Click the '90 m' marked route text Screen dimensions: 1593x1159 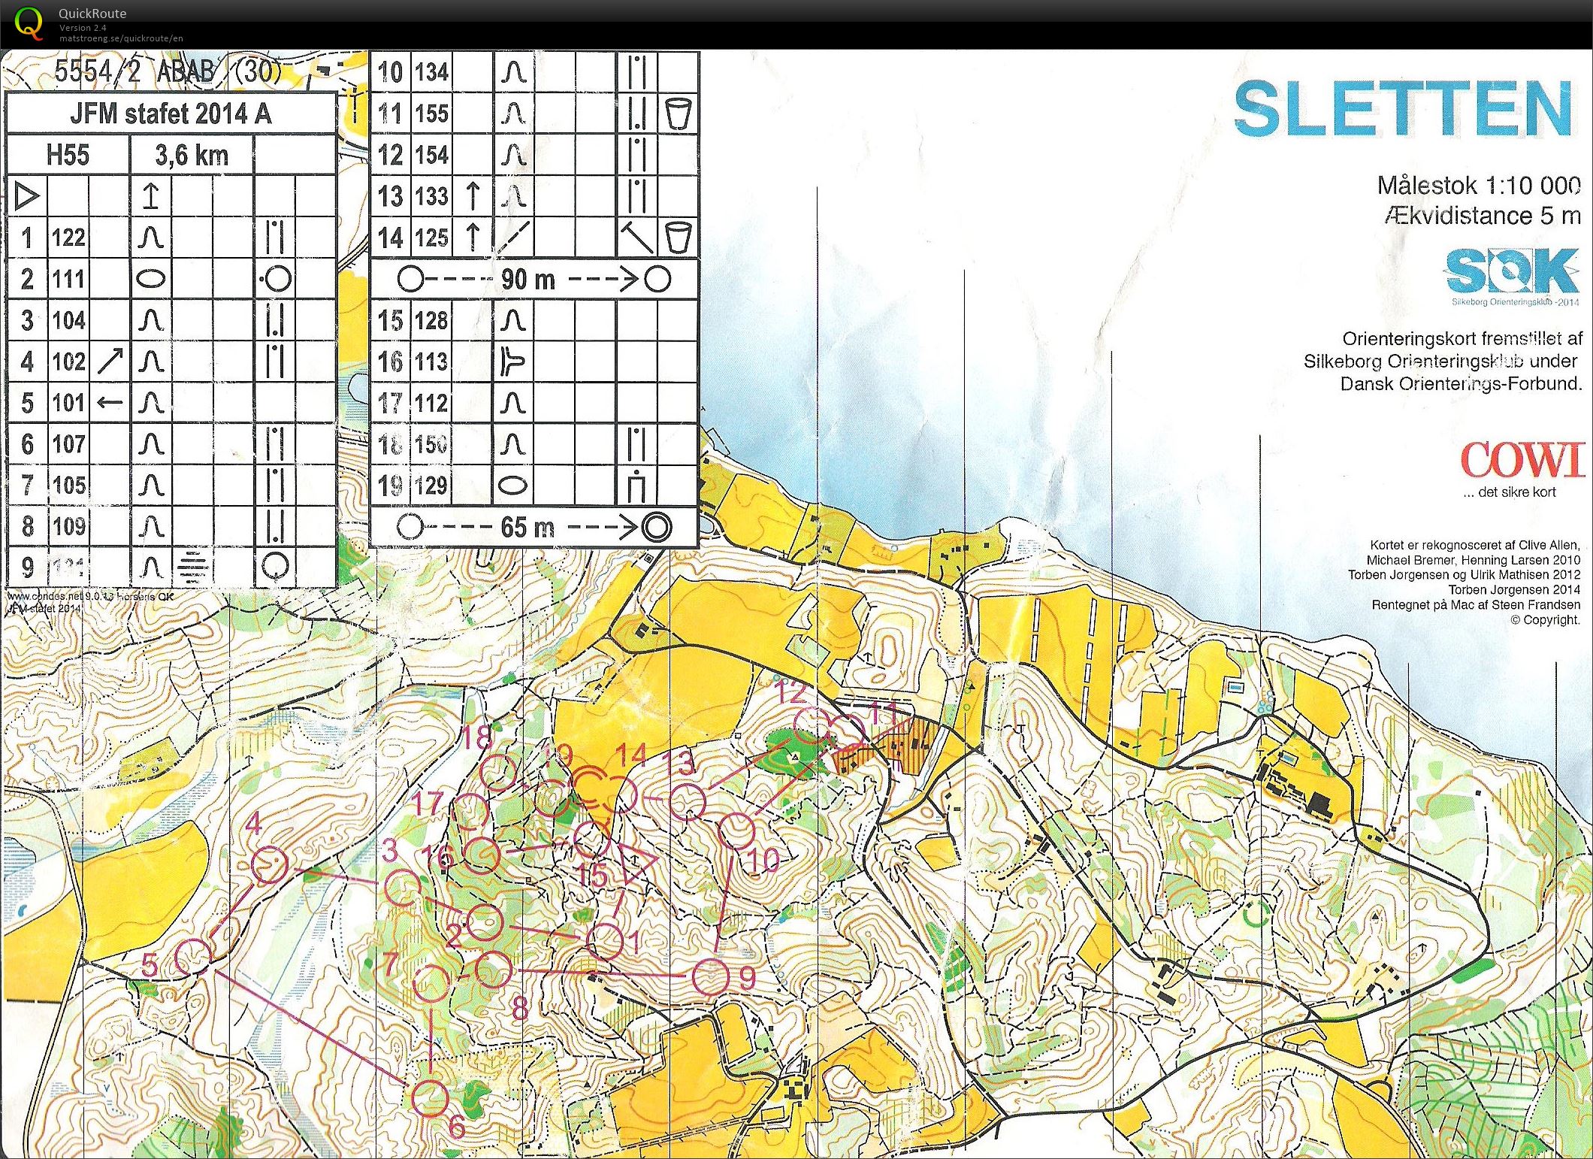point(528,280)
